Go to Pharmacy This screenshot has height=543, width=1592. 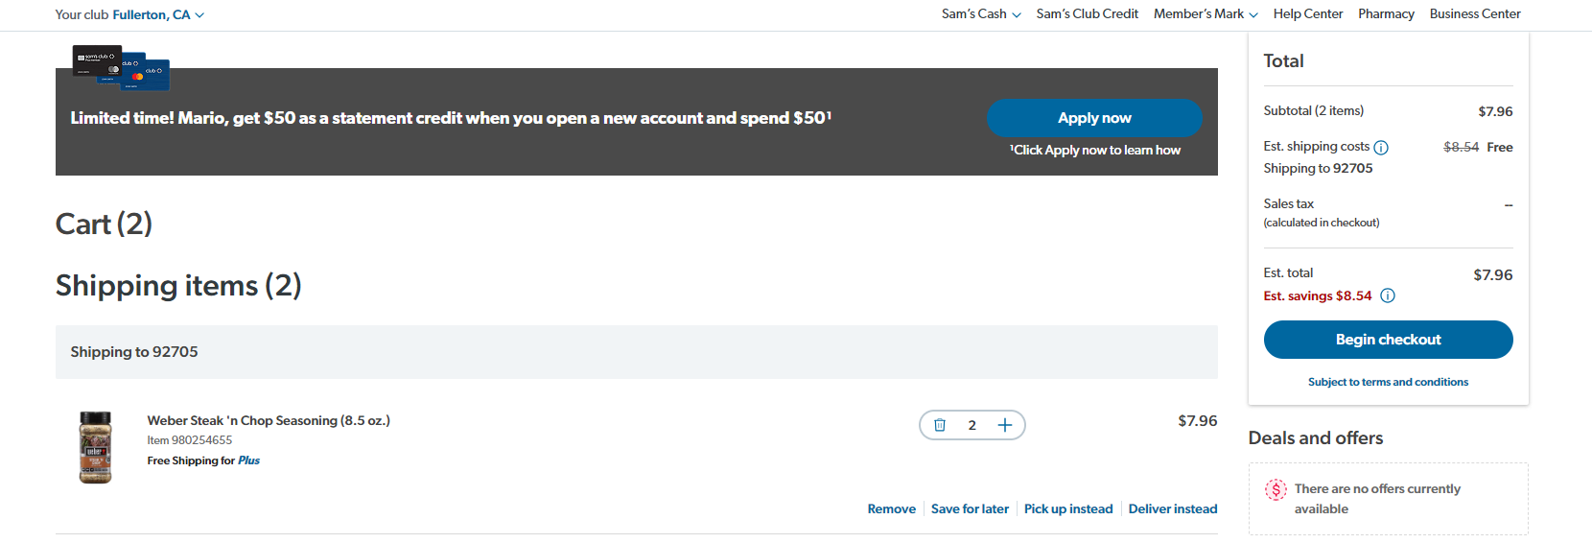coord(1386,13)
